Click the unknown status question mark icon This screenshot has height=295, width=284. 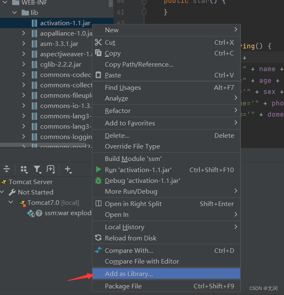pos(39,213)
